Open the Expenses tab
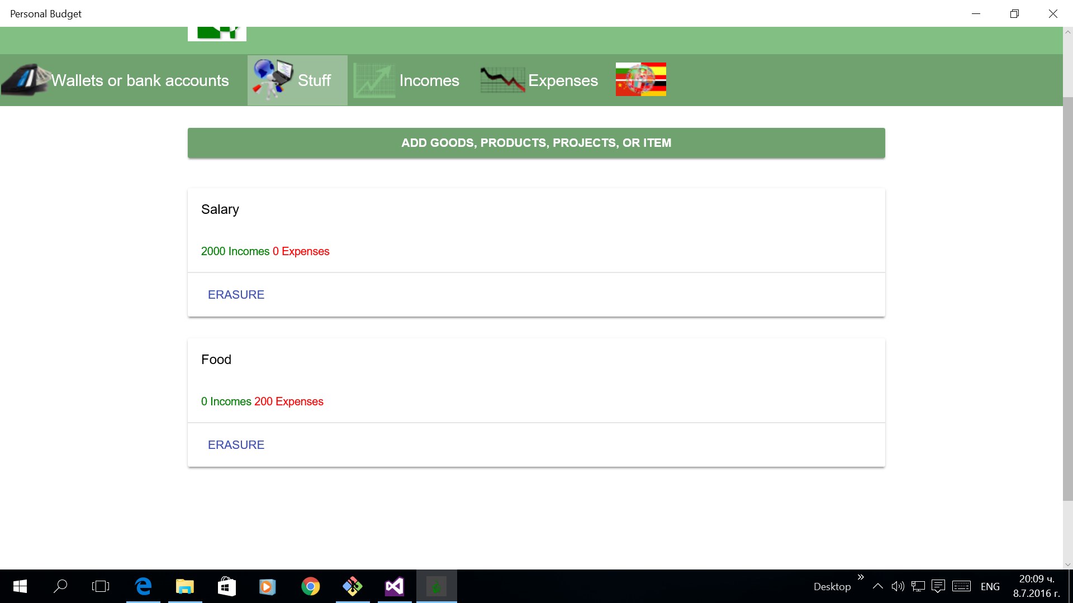 coord(562,80)
